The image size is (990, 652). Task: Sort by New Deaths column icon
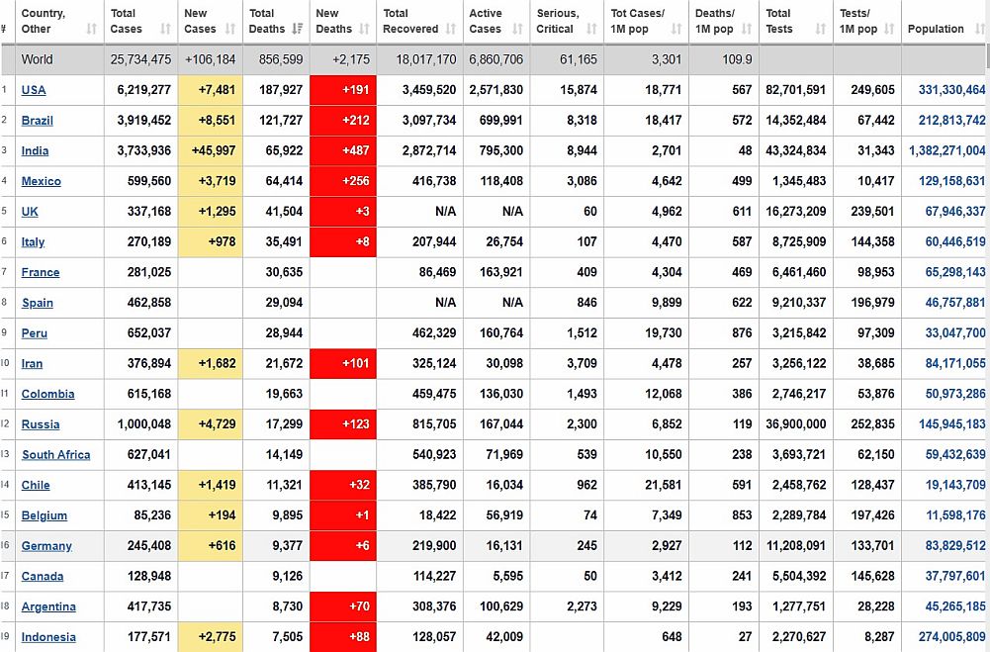pyautogui.click(x=364, y=29)
